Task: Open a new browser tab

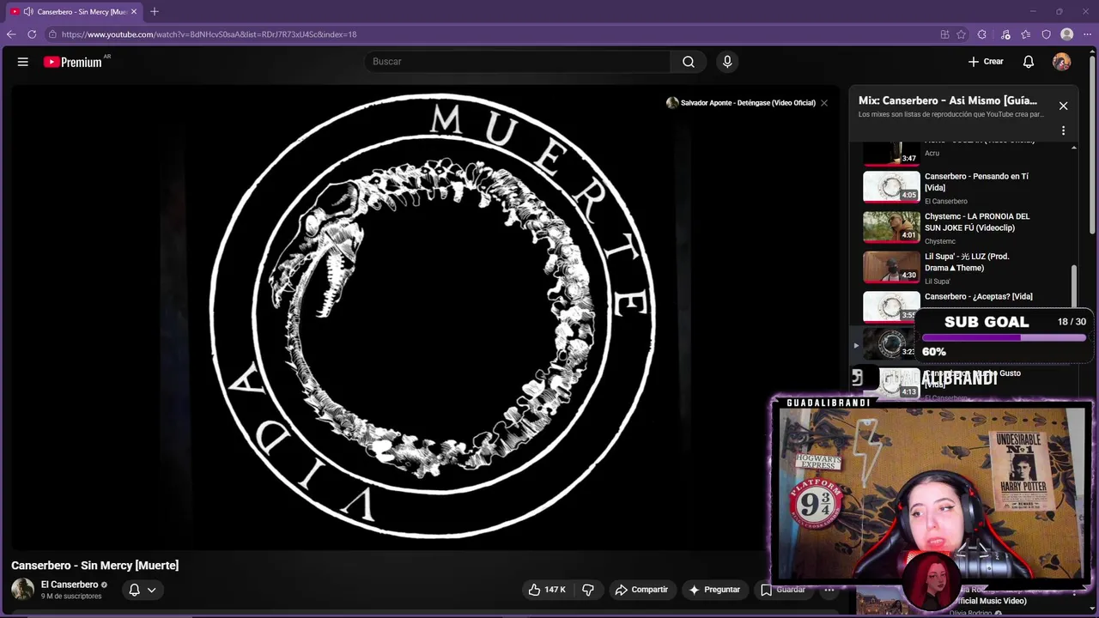Action: pos(155,12)
